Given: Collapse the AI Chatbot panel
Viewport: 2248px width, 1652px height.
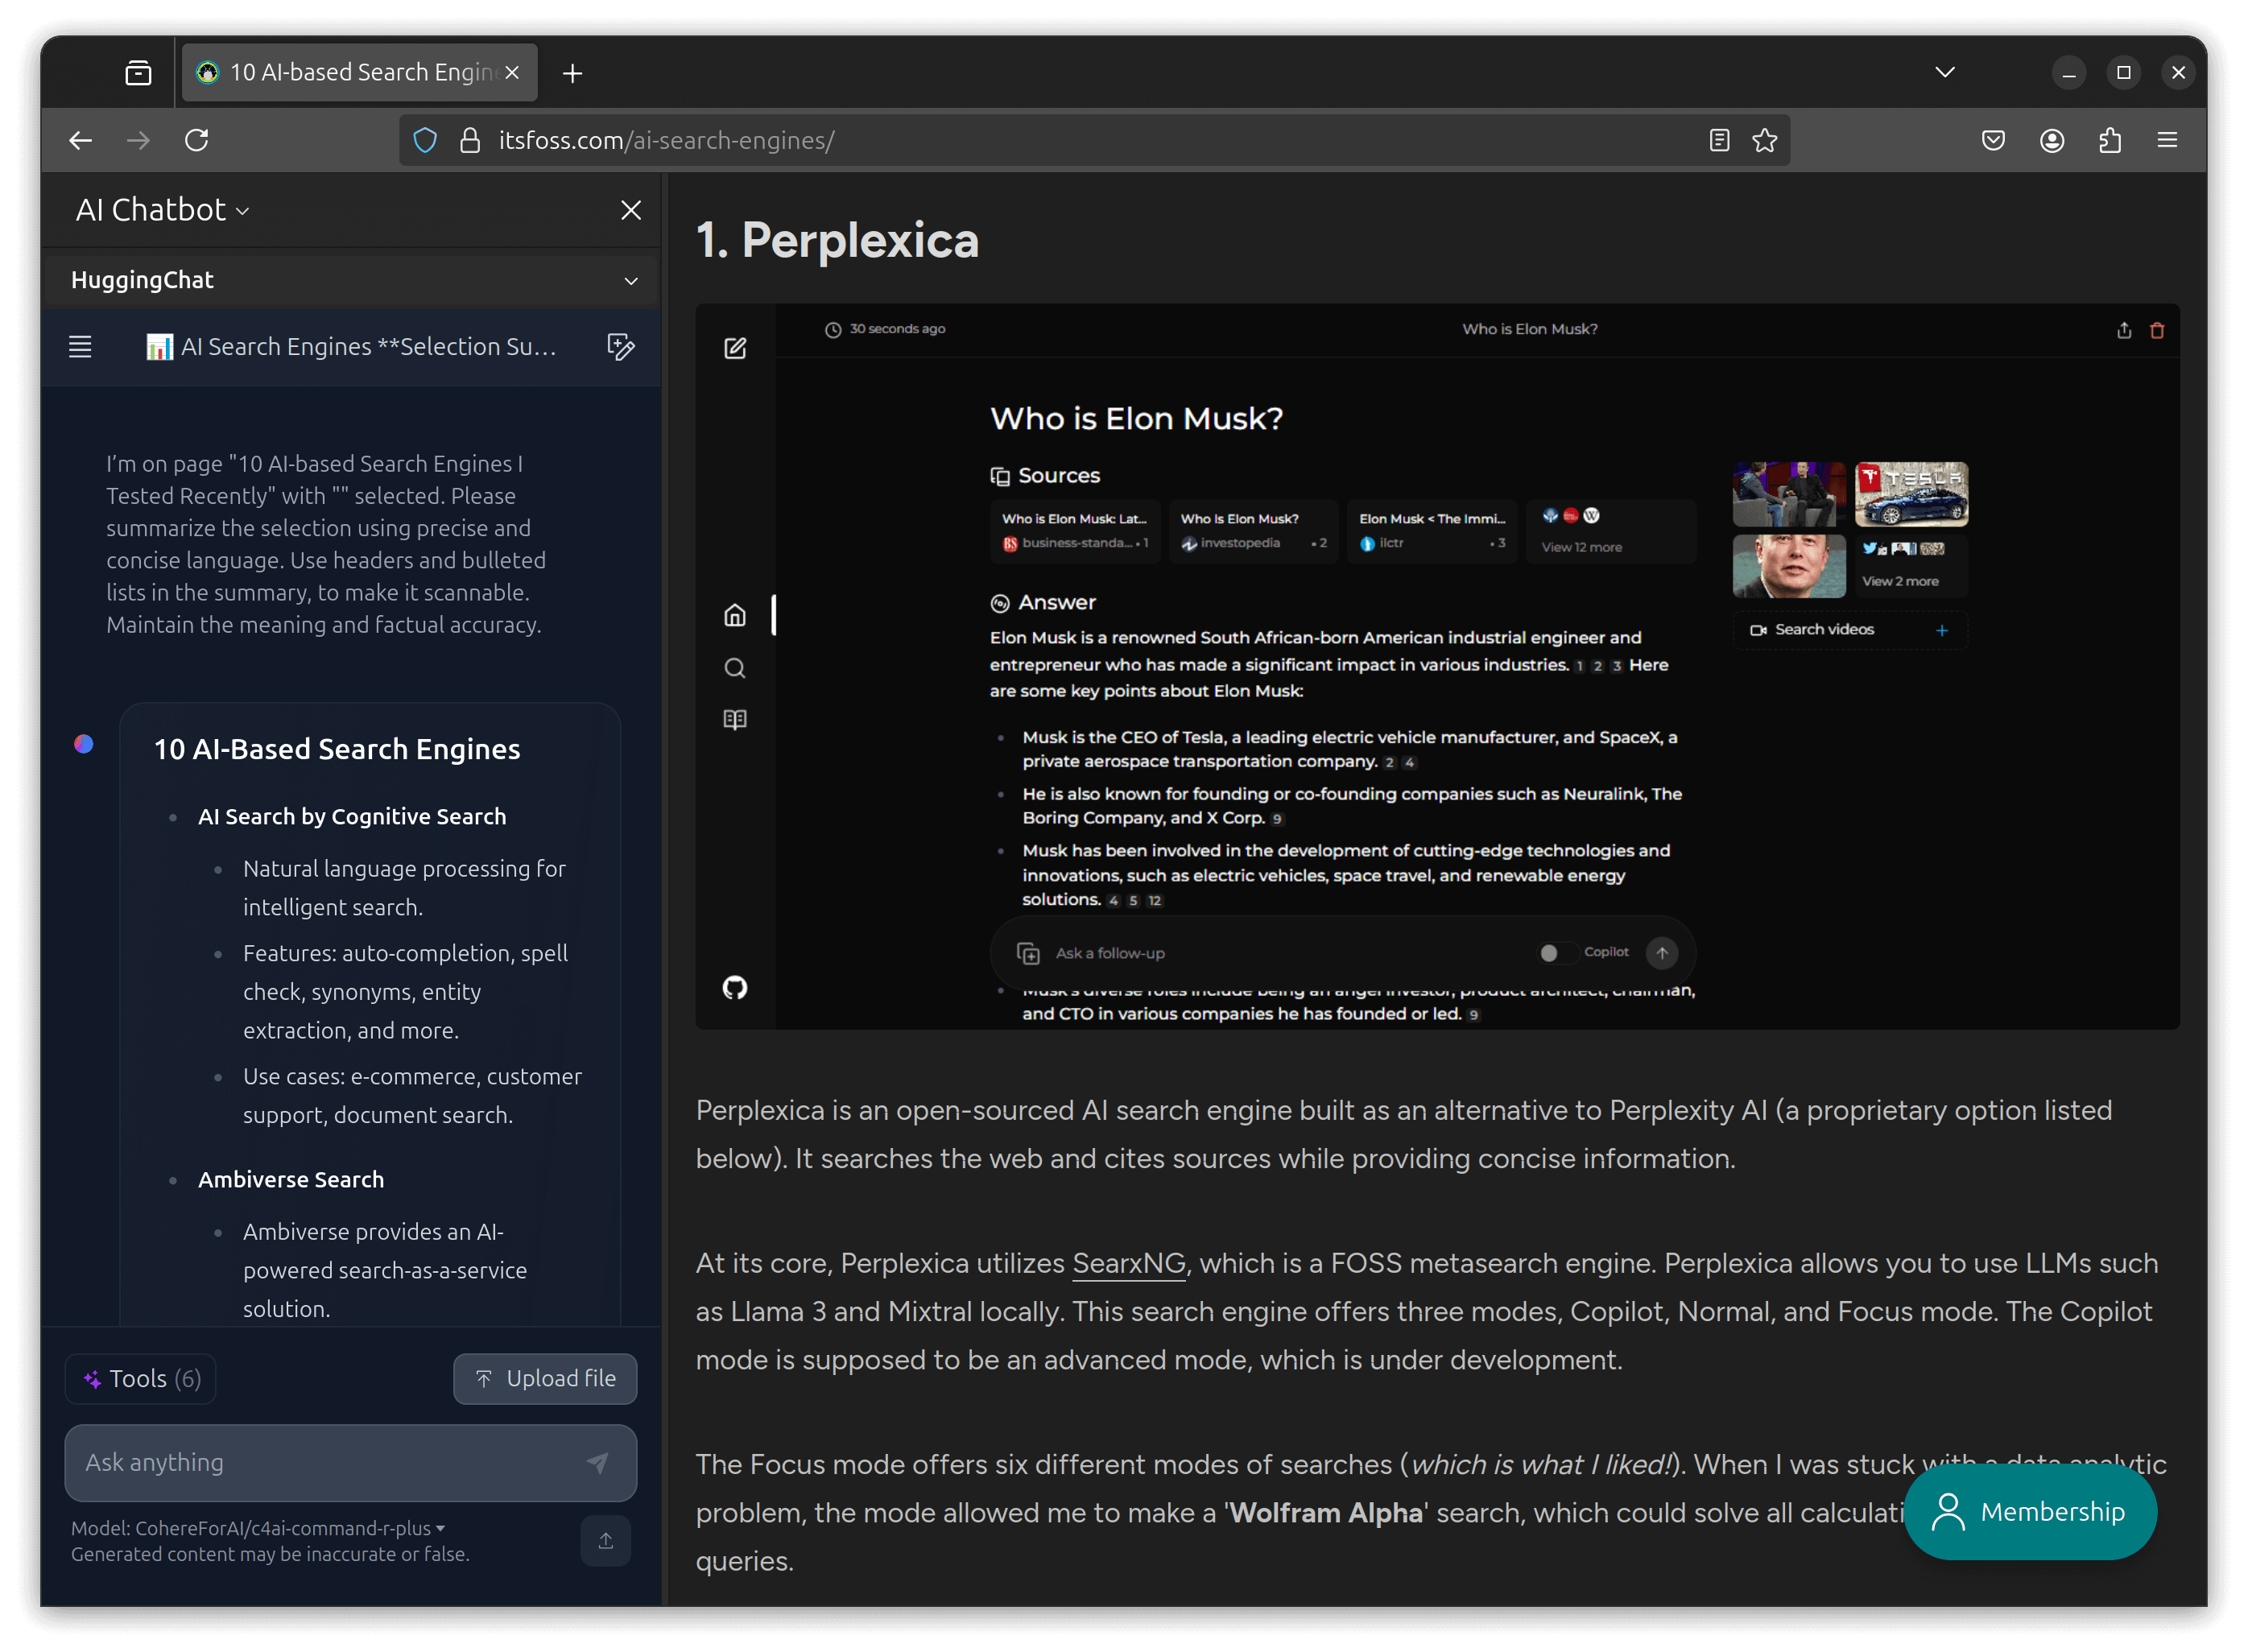Looking at the screenshot, I should [631, 210].
